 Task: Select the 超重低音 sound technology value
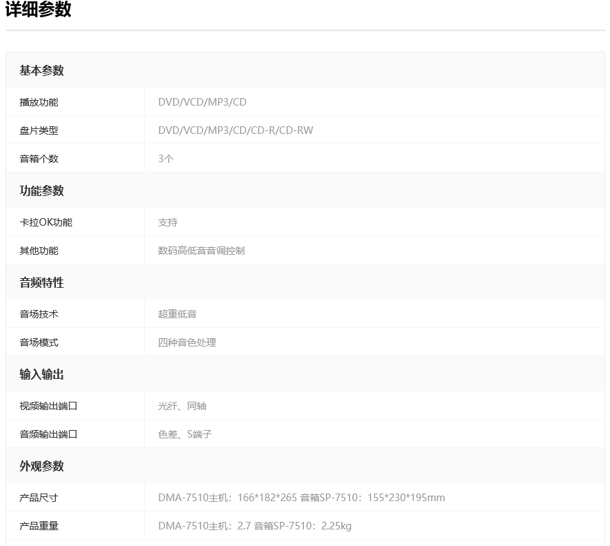[176, 313]
